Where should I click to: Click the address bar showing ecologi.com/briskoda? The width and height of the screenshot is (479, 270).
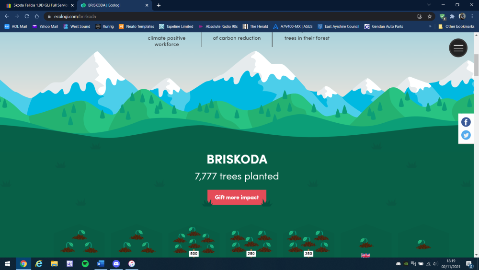(232, 16)
